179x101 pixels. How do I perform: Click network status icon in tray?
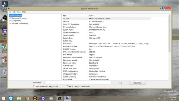tap(162, 98)
